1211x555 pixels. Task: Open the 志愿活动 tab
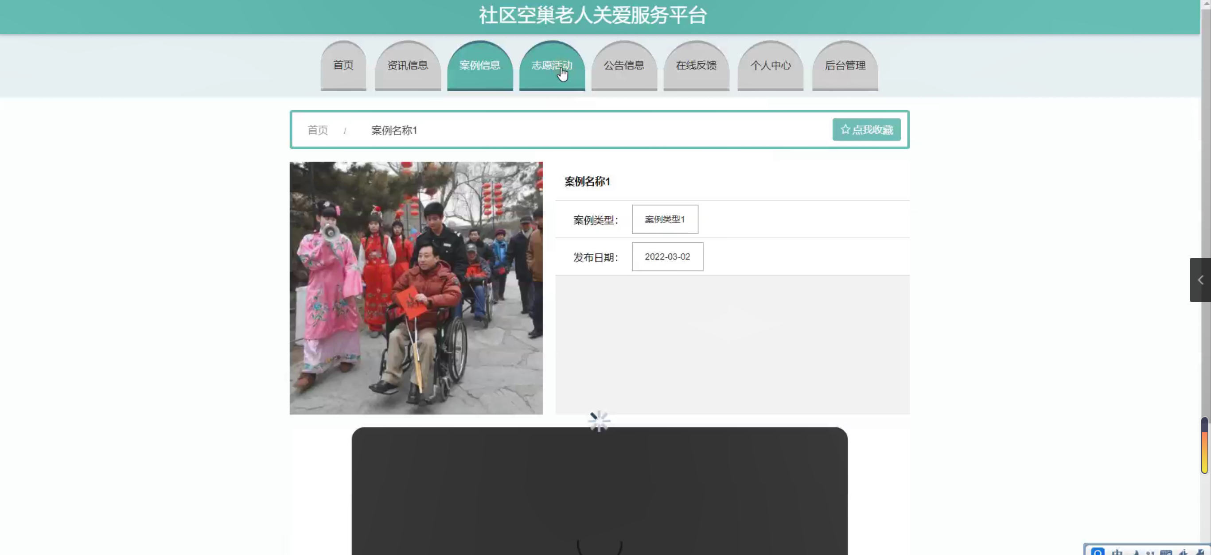pyautogui.click(x=552, y=65)
